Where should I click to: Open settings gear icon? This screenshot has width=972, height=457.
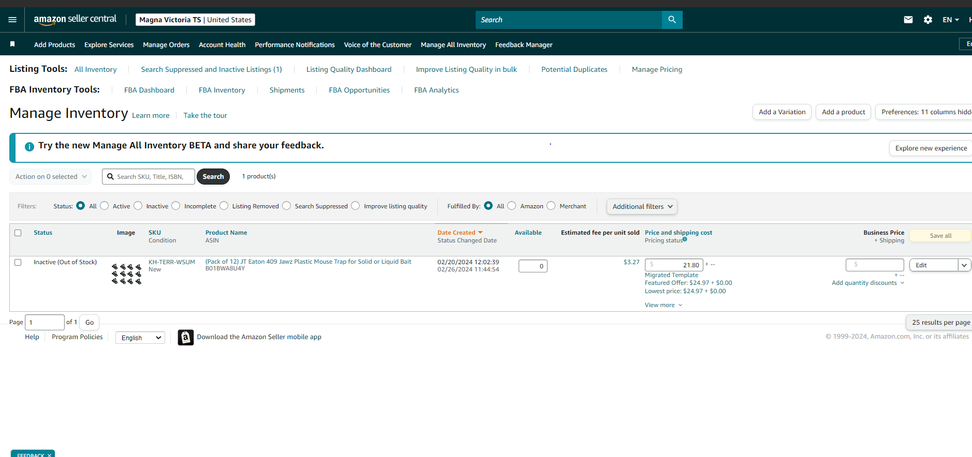coord(927,20)
